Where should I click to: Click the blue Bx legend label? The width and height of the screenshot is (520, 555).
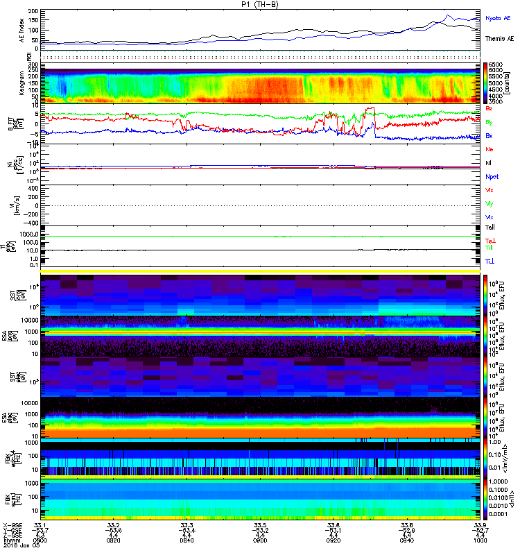tap(489, 135)
